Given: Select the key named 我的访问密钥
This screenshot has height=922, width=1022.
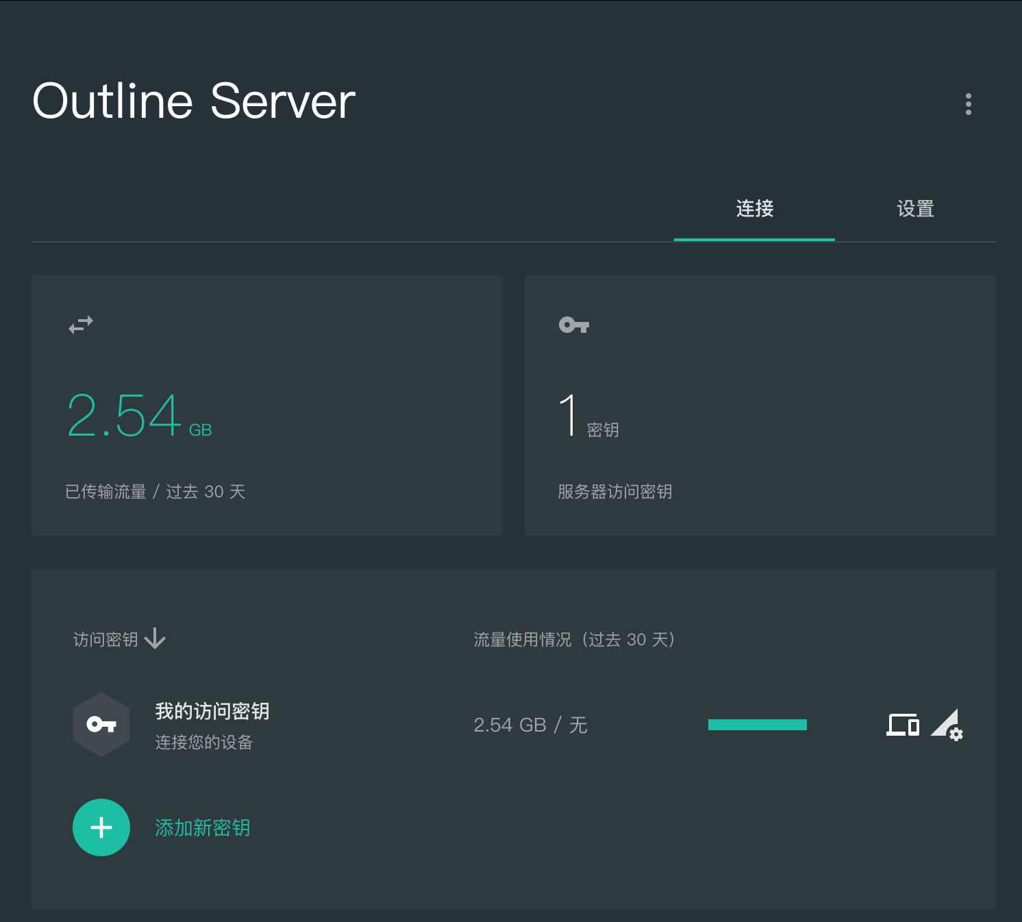Looking at the screenshot, I should point(211,711).
